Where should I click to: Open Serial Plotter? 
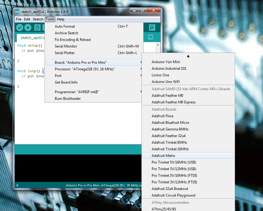94,53
